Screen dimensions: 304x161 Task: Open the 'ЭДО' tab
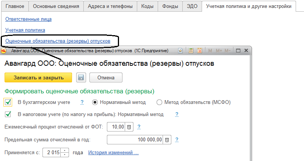click(192, 6)
